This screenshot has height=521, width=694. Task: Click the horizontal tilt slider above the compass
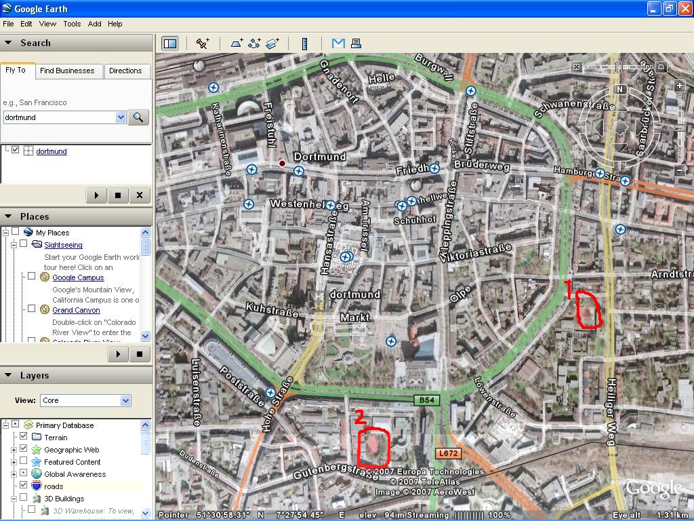[x=618, y=67]
